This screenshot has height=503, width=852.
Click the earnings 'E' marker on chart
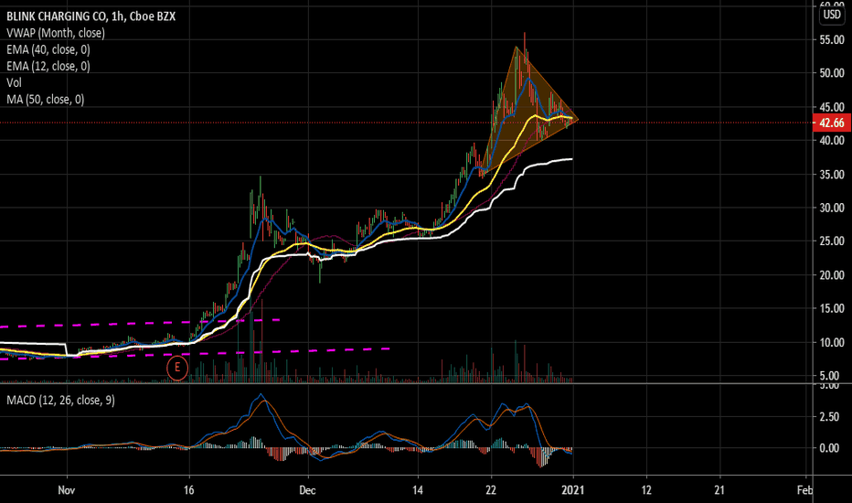(177, 368)
